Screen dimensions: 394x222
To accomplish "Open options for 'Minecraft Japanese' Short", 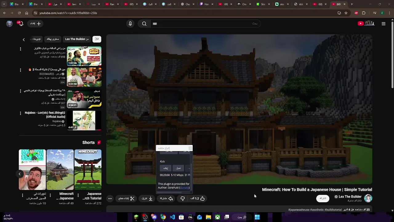I will click(x=50, y=195).
